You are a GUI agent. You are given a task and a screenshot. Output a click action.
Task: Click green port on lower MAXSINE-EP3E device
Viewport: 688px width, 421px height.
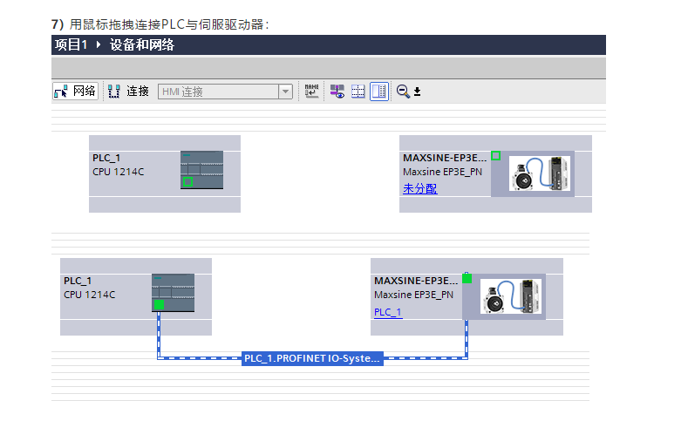click(467, 278)
